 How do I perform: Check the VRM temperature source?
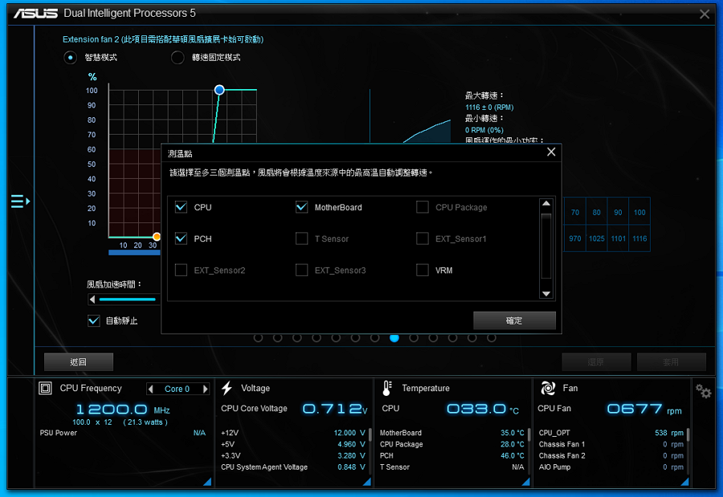click(x=423, y=270)
